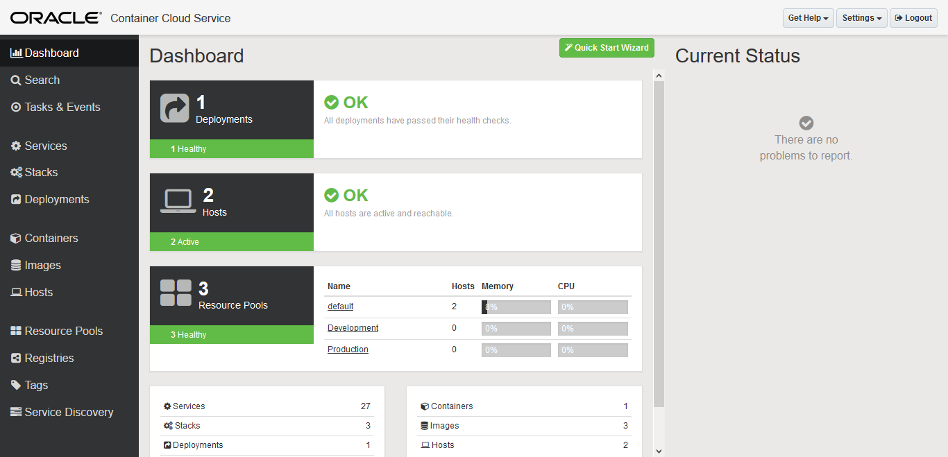Open Resource Pools from the sidebar
The image size is (948, 457).
click(69, 331)
